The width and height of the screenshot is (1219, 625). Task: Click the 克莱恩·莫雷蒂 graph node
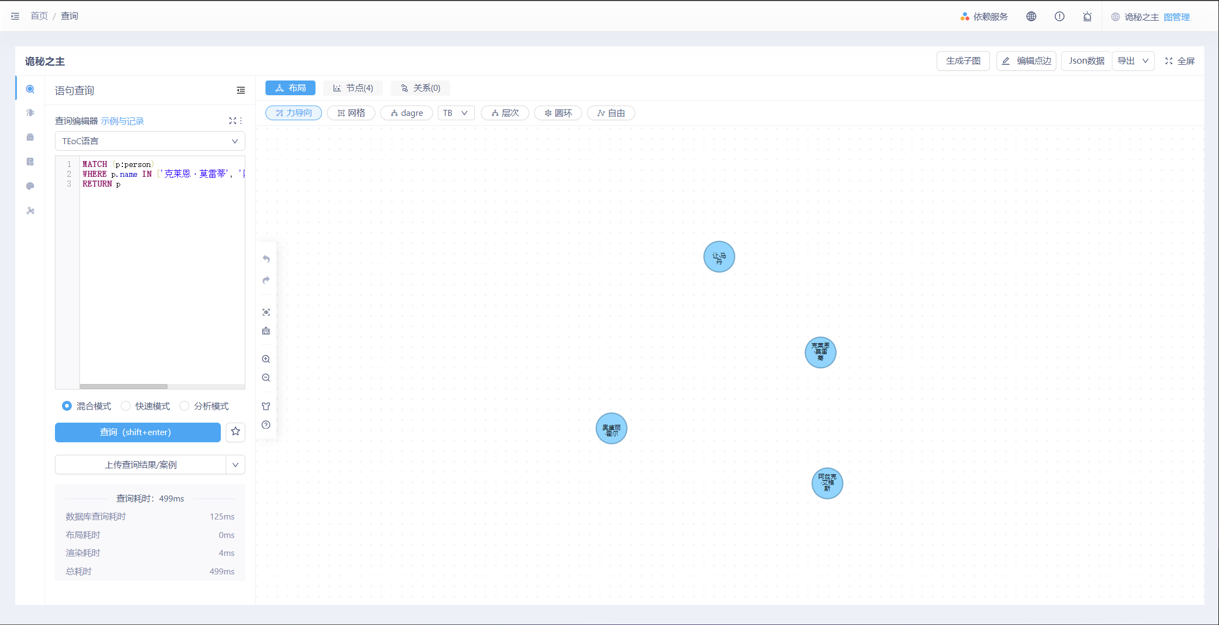coord(820,352)
